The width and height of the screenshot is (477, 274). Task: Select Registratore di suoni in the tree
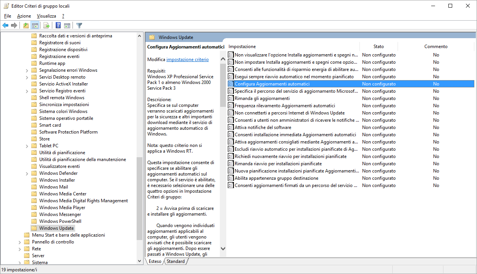60,43
